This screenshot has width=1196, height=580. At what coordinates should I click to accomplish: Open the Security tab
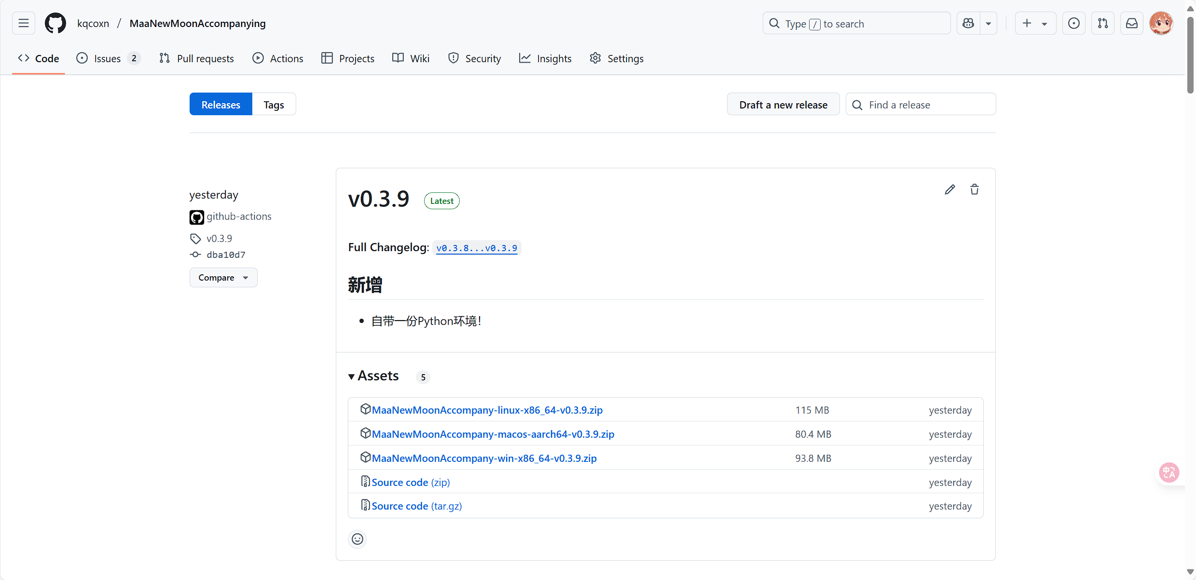coord(475,58)
